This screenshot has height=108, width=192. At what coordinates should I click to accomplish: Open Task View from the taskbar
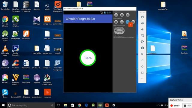coord(58,105)
